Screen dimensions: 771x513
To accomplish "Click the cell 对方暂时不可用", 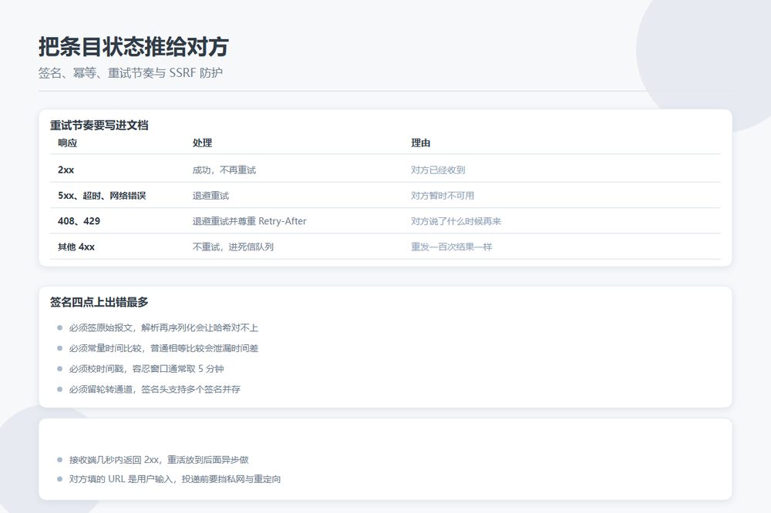I will point(443,196).
